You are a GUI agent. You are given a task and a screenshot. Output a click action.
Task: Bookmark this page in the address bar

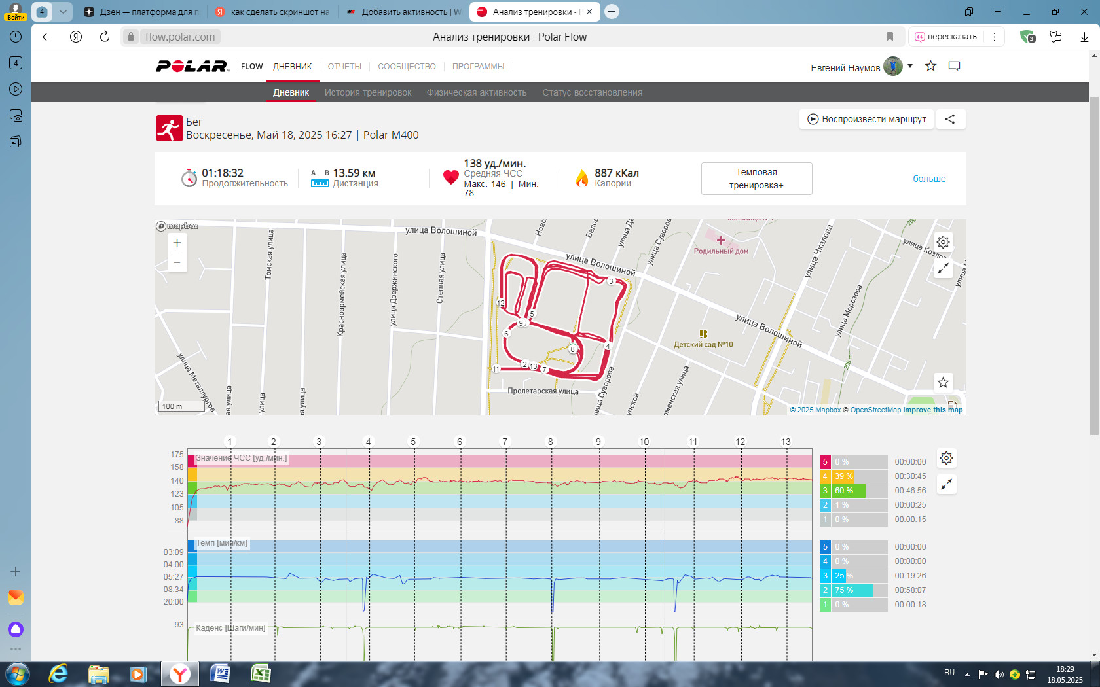point(890,37)
